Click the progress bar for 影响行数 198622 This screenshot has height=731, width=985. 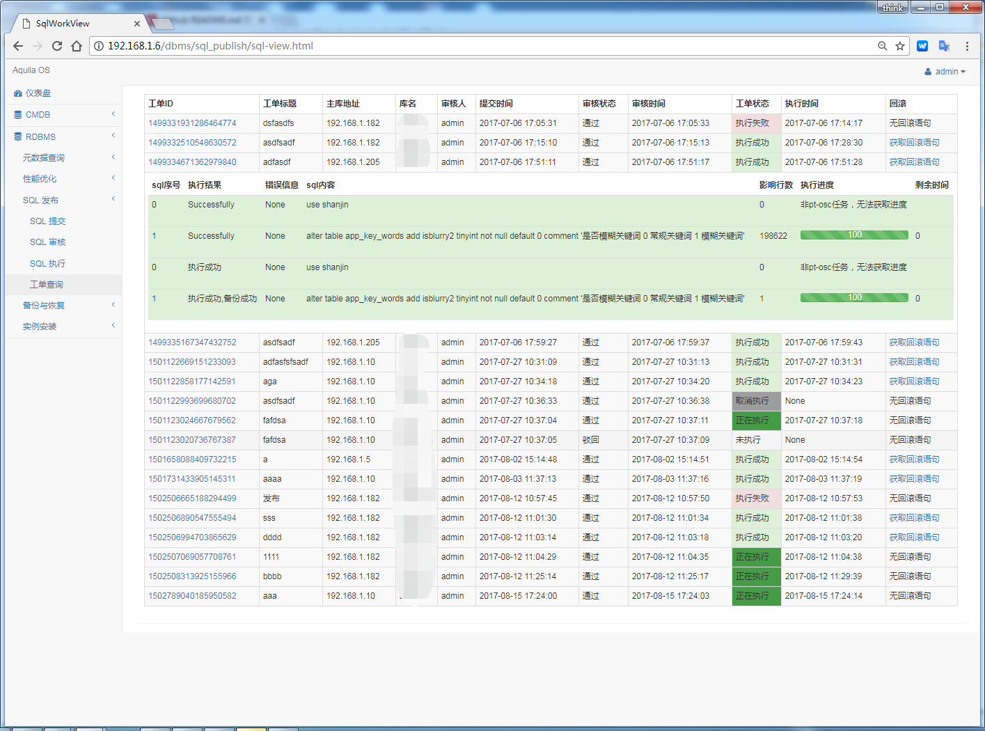(x=854, y=235)
